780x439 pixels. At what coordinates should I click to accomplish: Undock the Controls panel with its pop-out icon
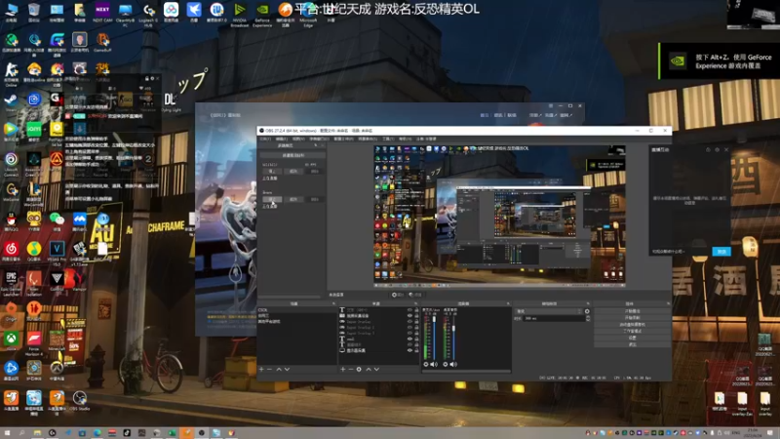(x=668, y=303)
